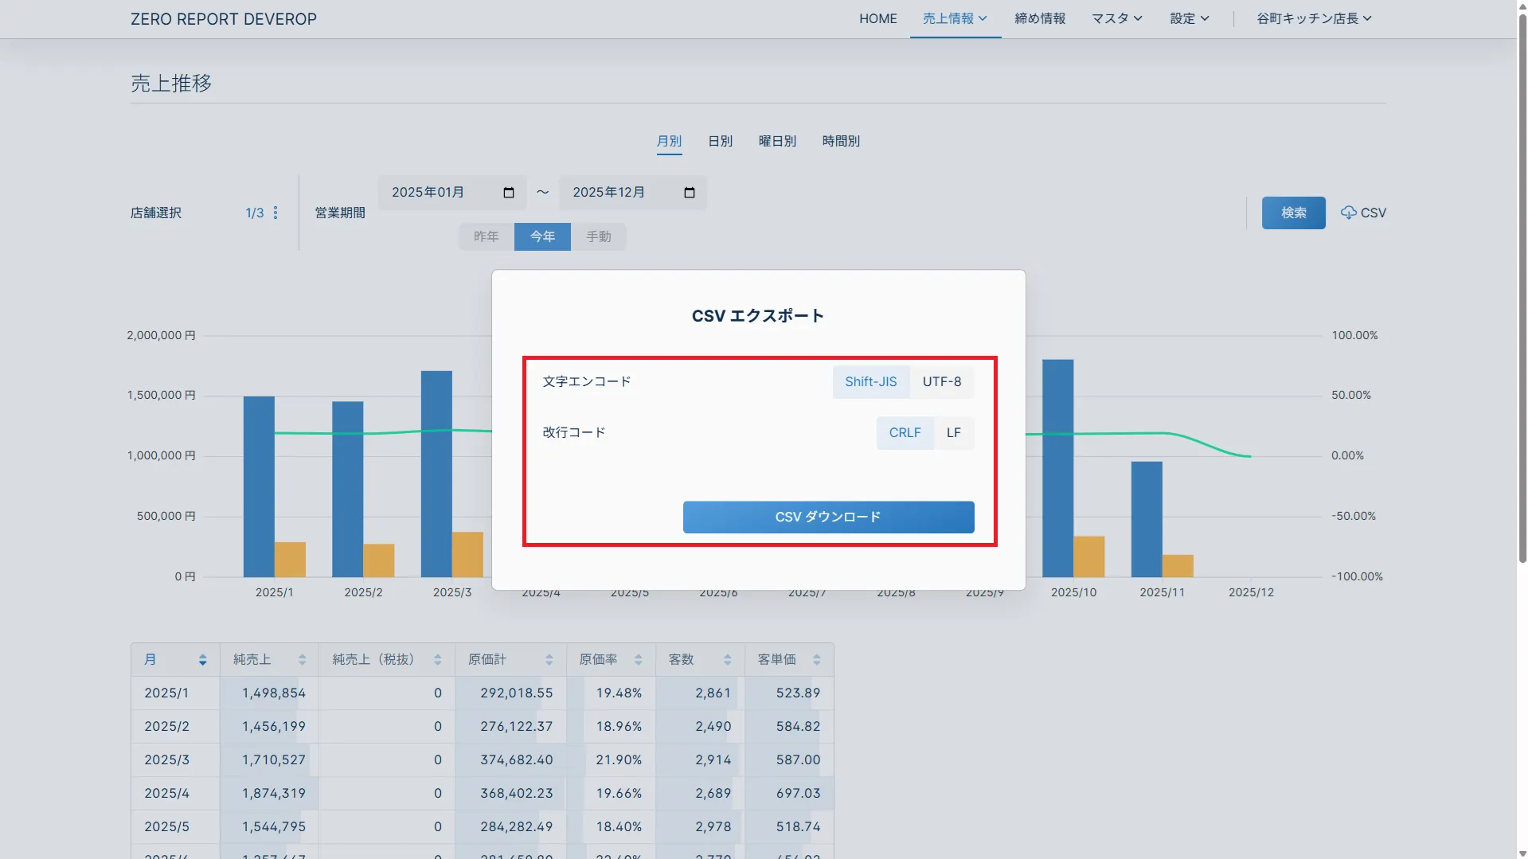The image size is (1528, 859).
Task: Sort table by 月 column arrows
Action: coord(202,660)
